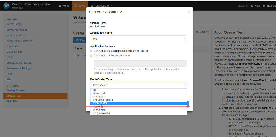Click the cctv1.stream link in table

[80, 55]
